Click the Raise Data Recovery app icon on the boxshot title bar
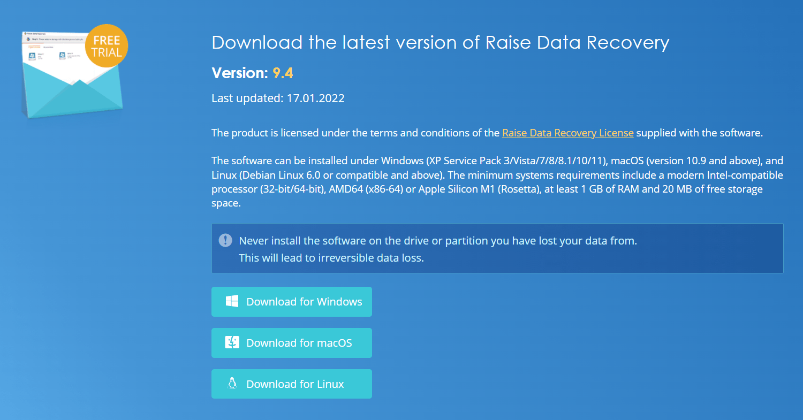Image resolution: width=803 pixels, height=420 pixels. click(x=26, y=34)
